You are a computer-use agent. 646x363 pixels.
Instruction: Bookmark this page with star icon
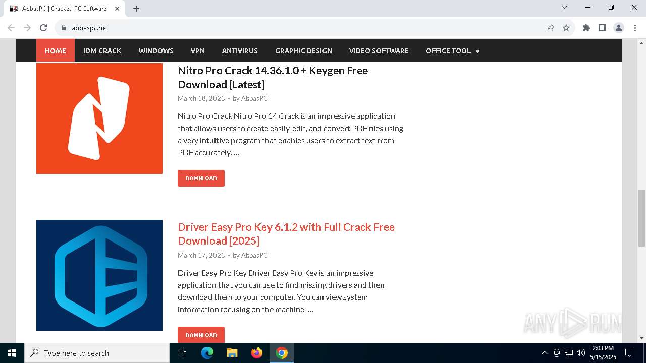pos(566,28)
